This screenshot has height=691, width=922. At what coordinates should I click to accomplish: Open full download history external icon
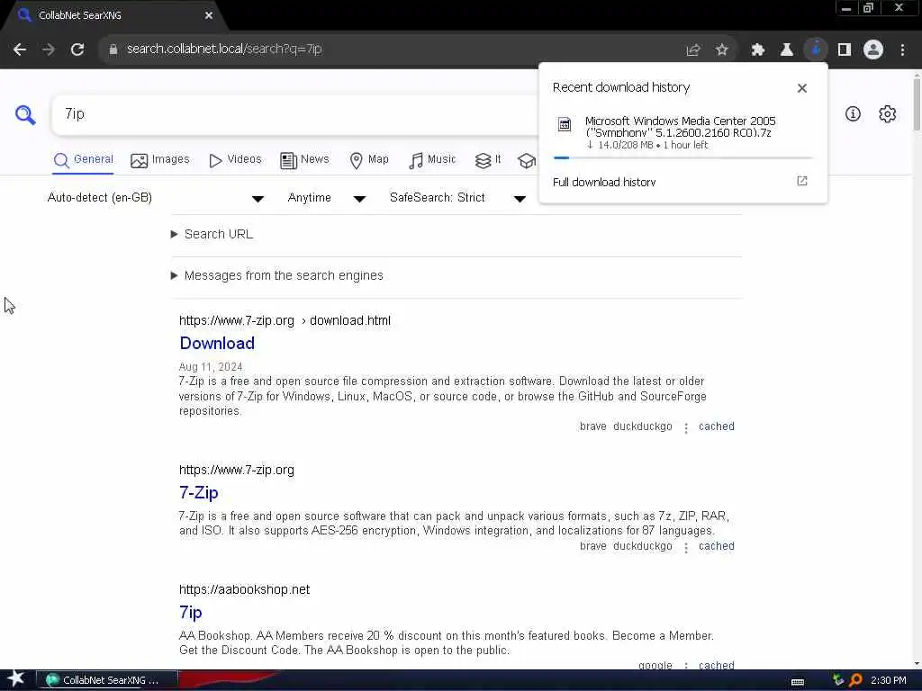(802, 181)
